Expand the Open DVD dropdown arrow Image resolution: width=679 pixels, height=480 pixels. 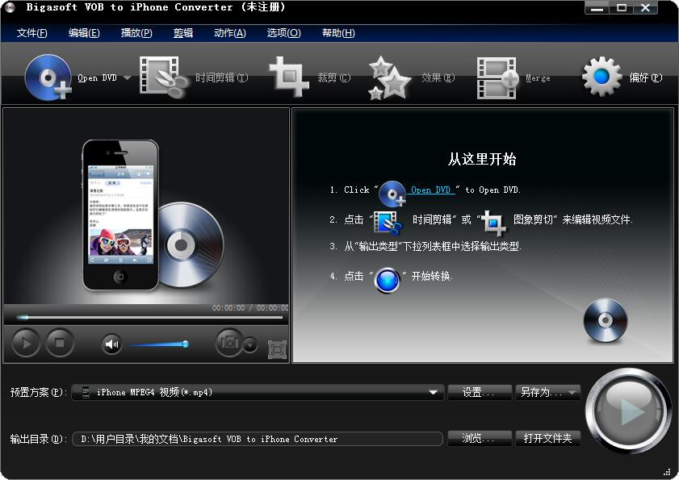[127, 78]
